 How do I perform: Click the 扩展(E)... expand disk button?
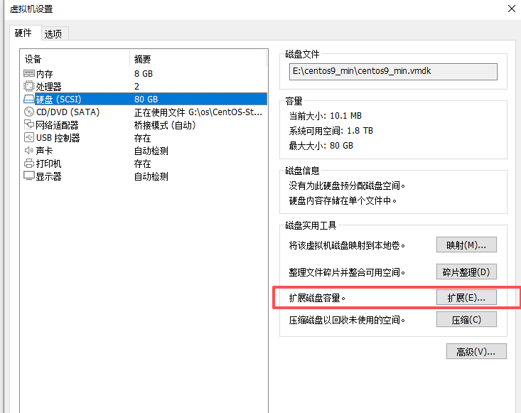pos(466,298)
